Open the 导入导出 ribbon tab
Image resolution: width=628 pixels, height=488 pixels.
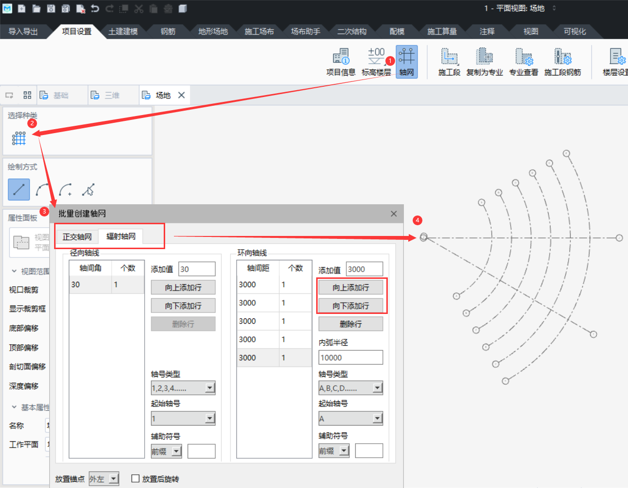(x=23, y=31)
